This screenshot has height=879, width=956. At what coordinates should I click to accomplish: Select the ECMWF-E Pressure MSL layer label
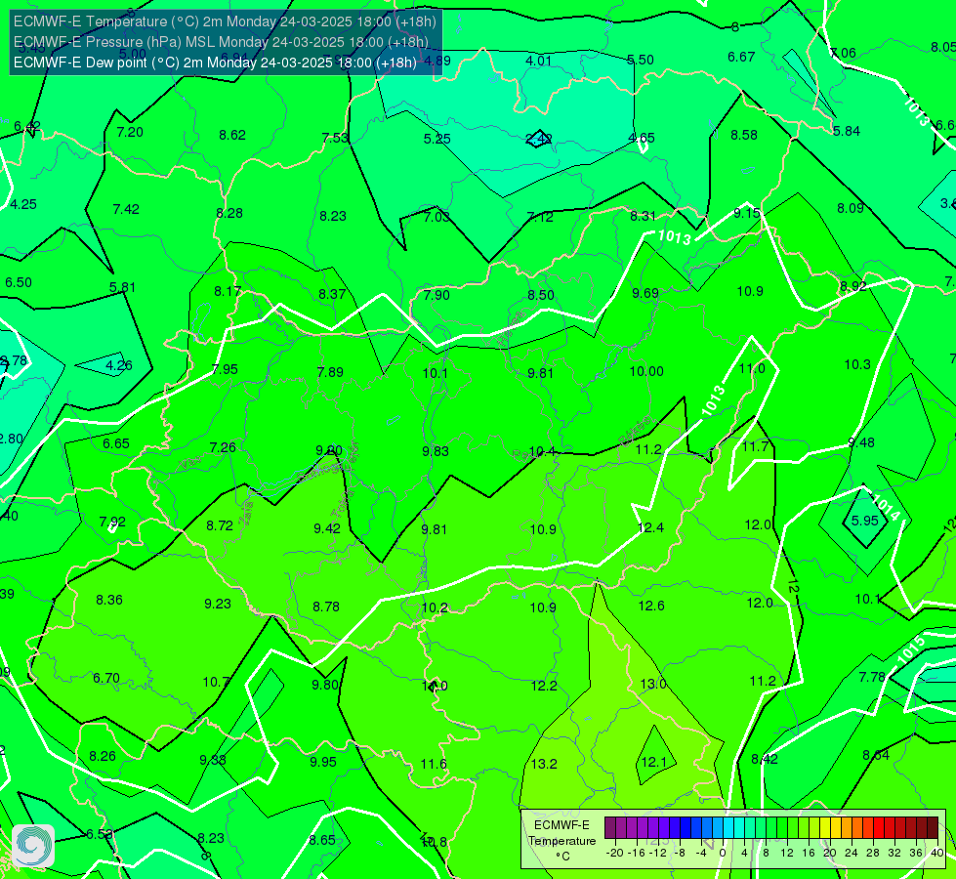click(x=221, y=42)
